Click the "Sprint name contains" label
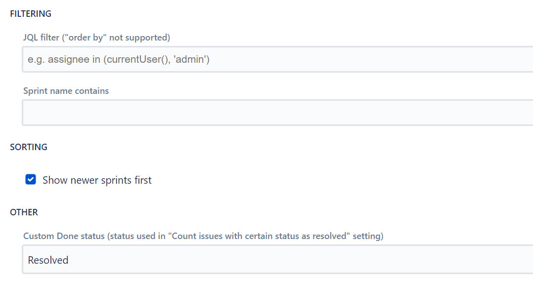Screen dimensions: 533x281 coord(66,91)
